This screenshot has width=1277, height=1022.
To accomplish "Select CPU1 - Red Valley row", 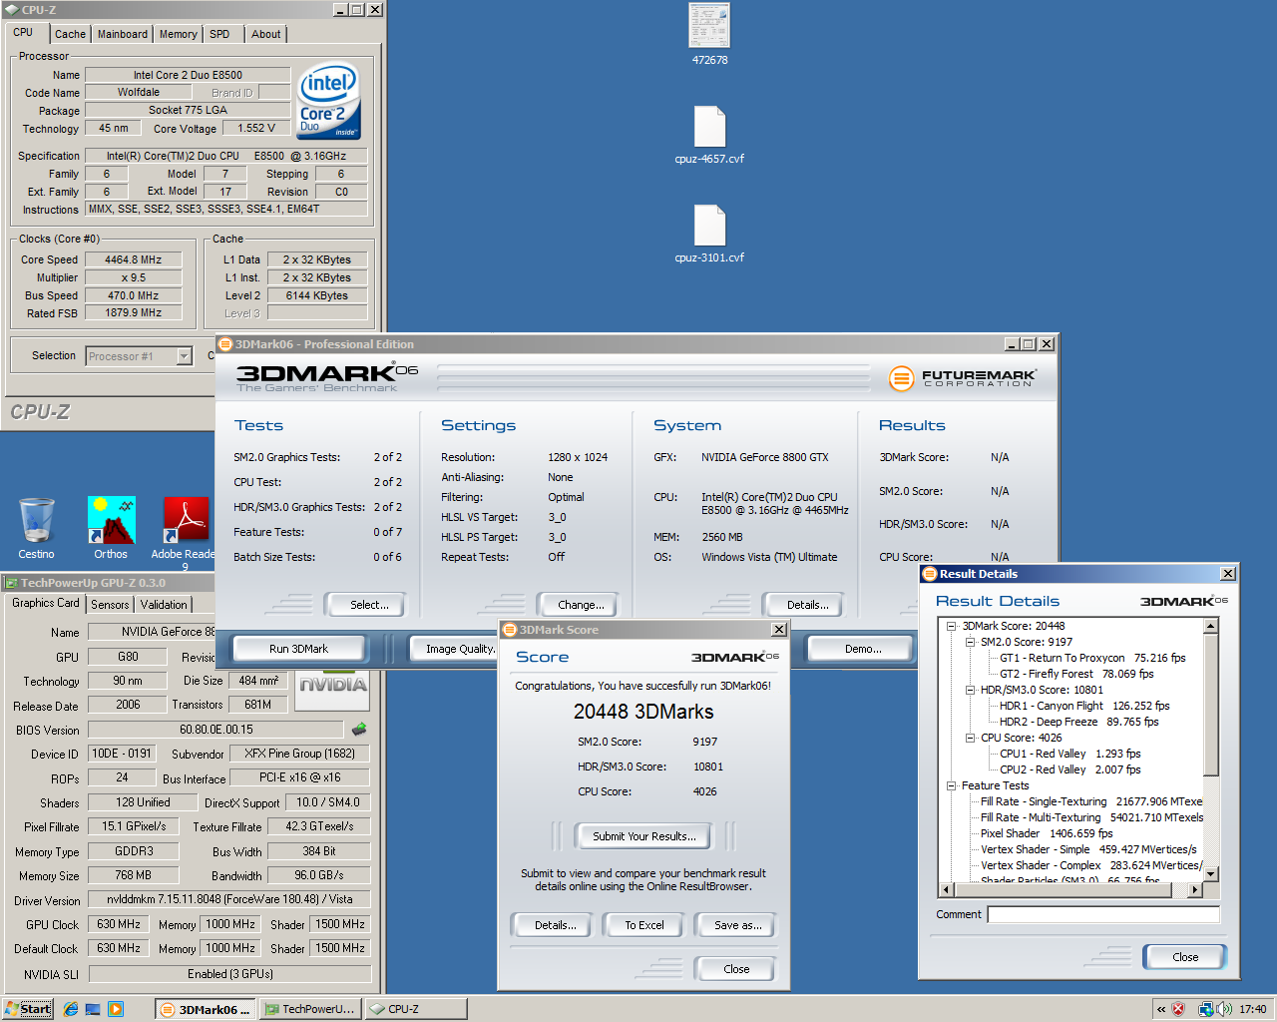I will [1069, 754].
